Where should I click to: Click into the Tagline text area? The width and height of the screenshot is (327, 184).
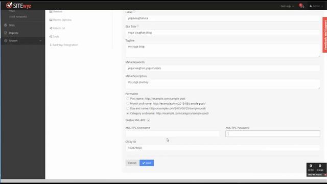223,50
